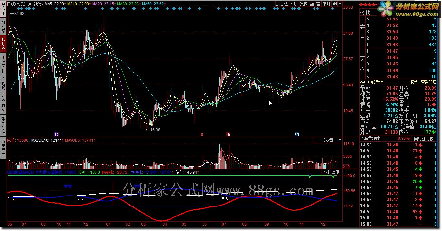Click the 天线: +100.0 indicator label
The width and height of the screenshot is (442, 231).
click(89, 173)
